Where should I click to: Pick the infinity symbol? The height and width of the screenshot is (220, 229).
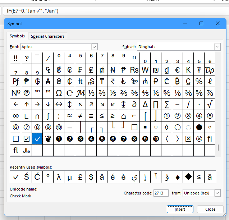pyautogui.click(x=16, y=116)
